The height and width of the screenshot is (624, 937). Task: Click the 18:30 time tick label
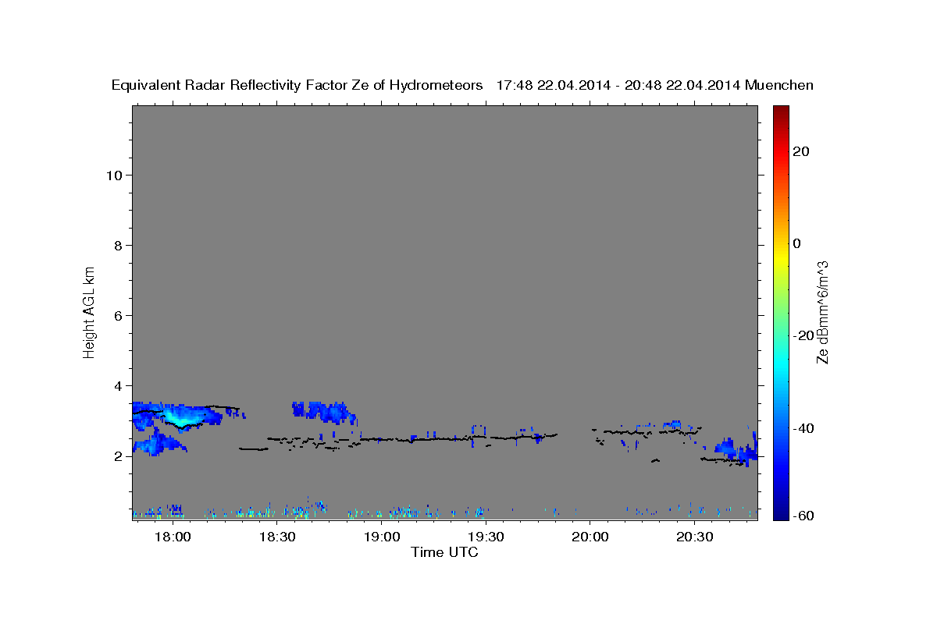276,538
